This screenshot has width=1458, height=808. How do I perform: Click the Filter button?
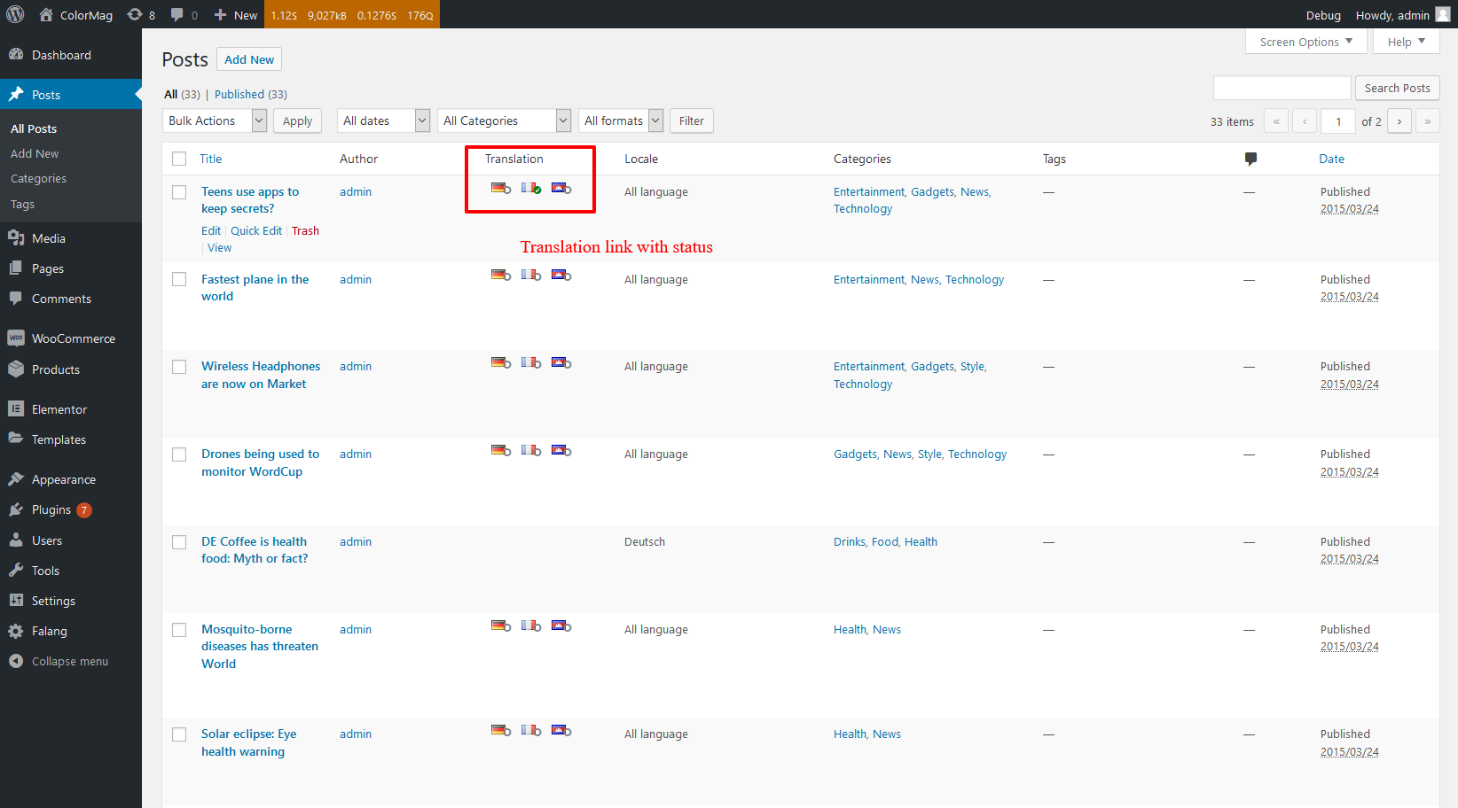[692, 120]
